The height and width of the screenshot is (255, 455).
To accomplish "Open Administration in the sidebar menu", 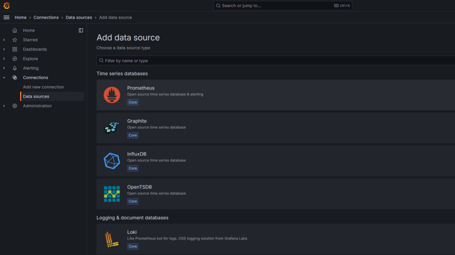I will 37,106.
